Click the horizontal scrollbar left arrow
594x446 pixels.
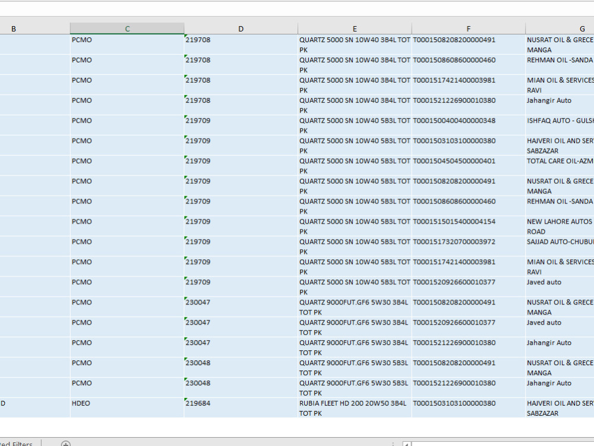(x=406, y=444)
